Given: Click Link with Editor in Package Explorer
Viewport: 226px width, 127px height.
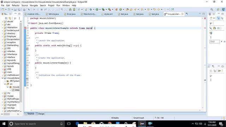Looking at the screenshot, I should click(10, 18).
